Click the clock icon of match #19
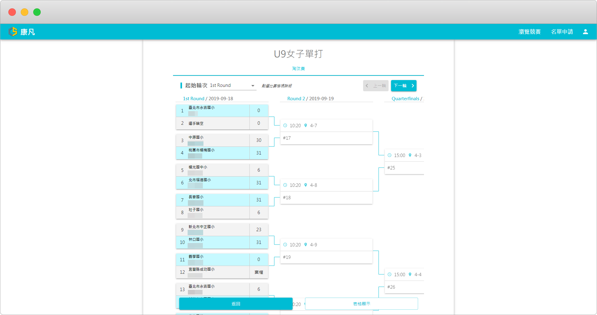Image resolution: width=597 pixels, height=315 pixels. (x=285, y=245)
